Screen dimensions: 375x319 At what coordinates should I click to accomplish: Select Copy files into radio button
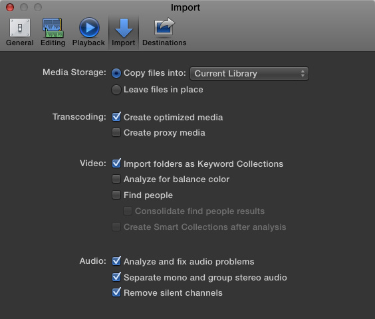click(x=116, y=73)
